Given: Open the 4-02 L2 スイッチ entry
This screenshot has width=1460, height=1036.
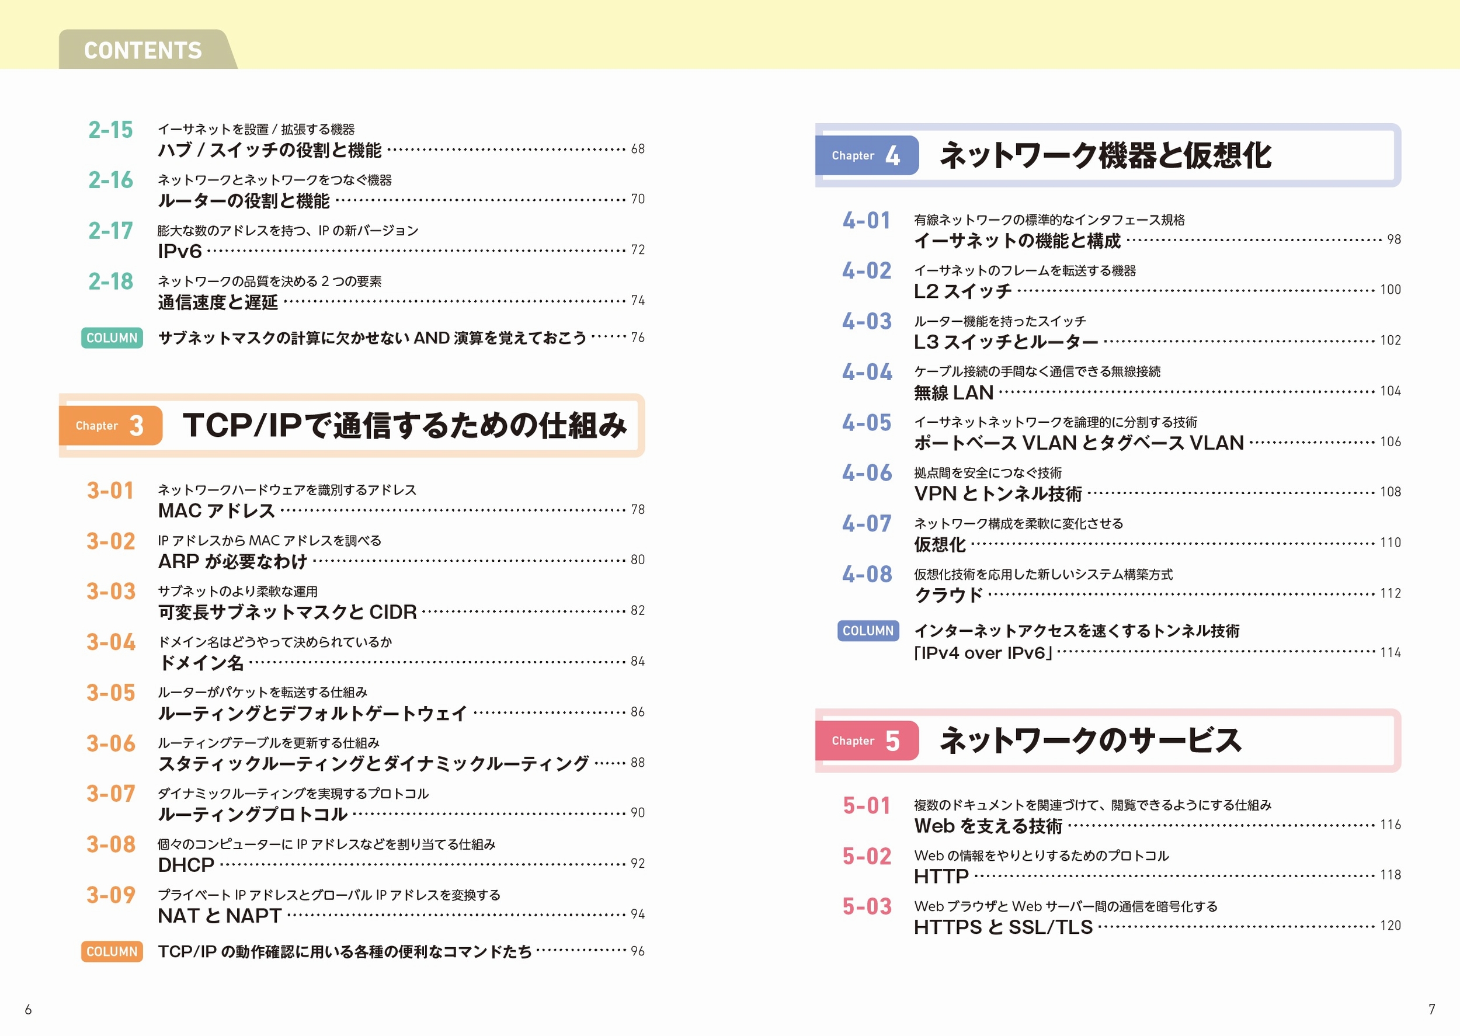Looking at the screenshot, I should pos(1122,281).
